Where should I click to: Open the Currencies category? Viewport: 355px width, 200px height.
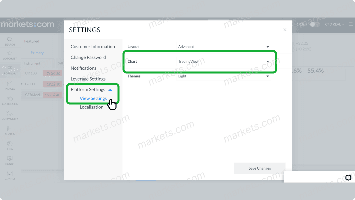tap(10, 98)
